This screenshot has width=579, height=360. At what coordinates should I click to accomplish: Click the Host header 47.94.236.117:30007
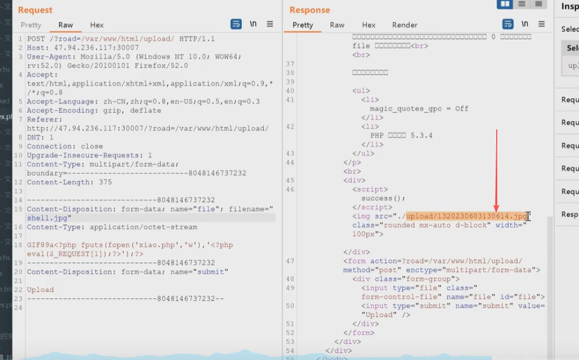[83, 48]
